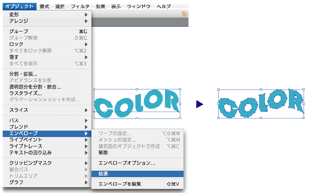Screen dimensions: 309x195
Task: Select 解除 in the envelope submenu
Action: tap(103, 152)
